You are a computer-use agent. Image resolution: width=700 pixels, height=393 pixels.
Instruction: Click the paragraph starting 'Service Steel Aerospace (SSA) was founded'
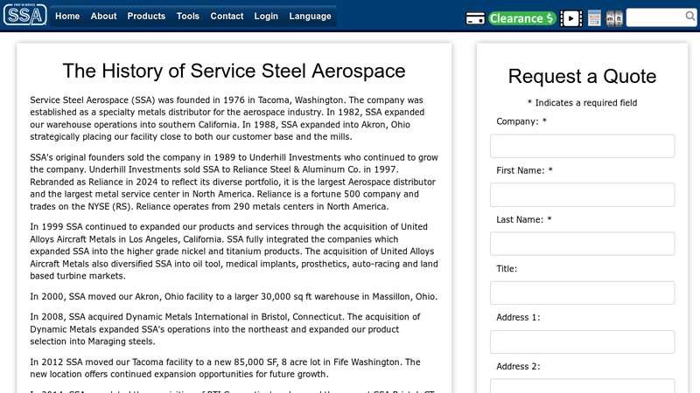227,118
